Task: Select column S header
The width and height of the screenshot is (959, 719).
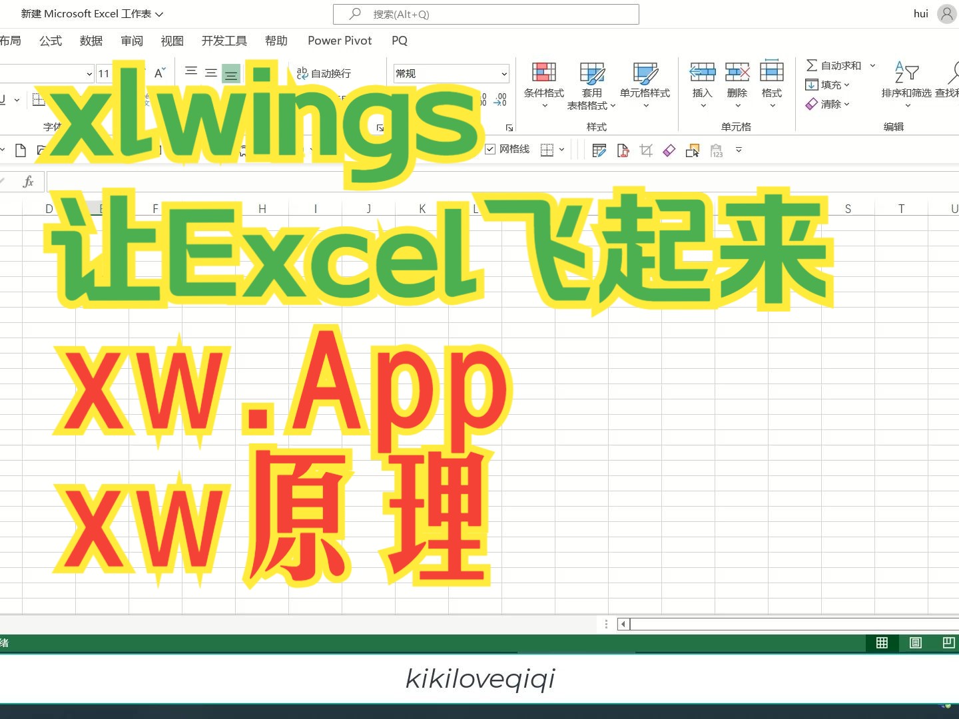Action: point(848,208)
